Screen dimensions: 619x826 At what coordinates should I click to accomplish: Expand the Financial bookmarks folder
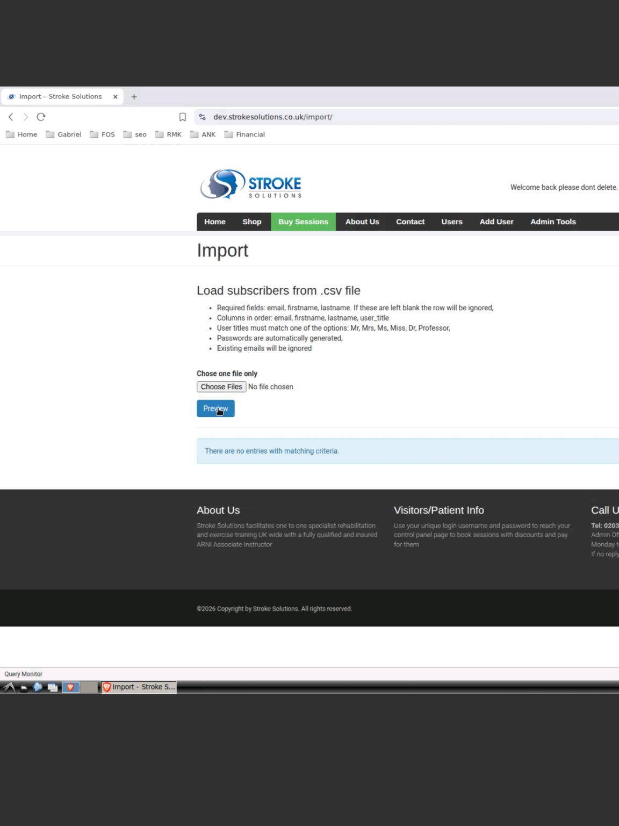244,134
